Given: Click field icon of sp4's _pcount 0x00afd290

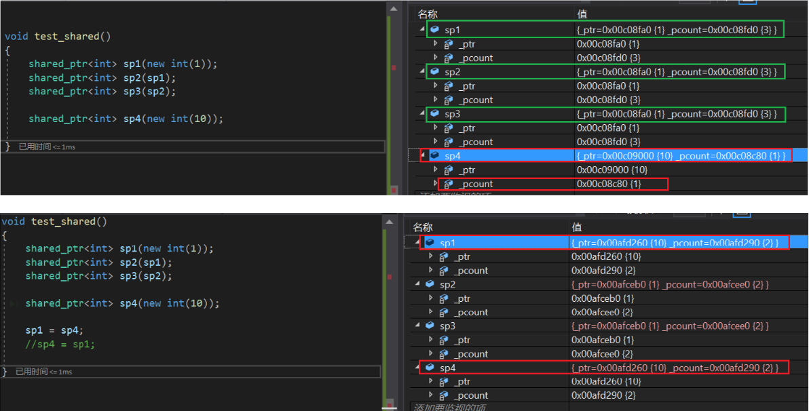Looking at the screenshot, I should coord(443,395).
